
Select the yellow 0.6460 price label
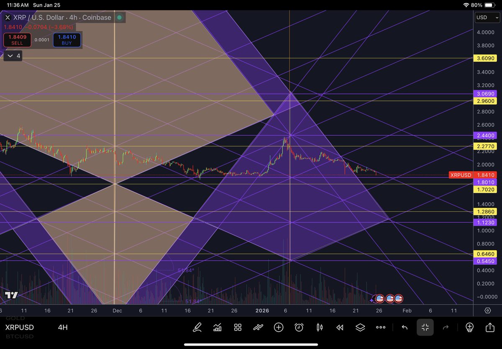point(485,254)
